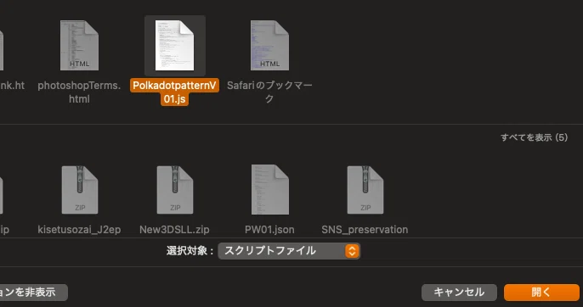Click the kisetusozai_J2ep zip archive icon
The height and width of the screenshot is (307, 583).
[80, 190]
